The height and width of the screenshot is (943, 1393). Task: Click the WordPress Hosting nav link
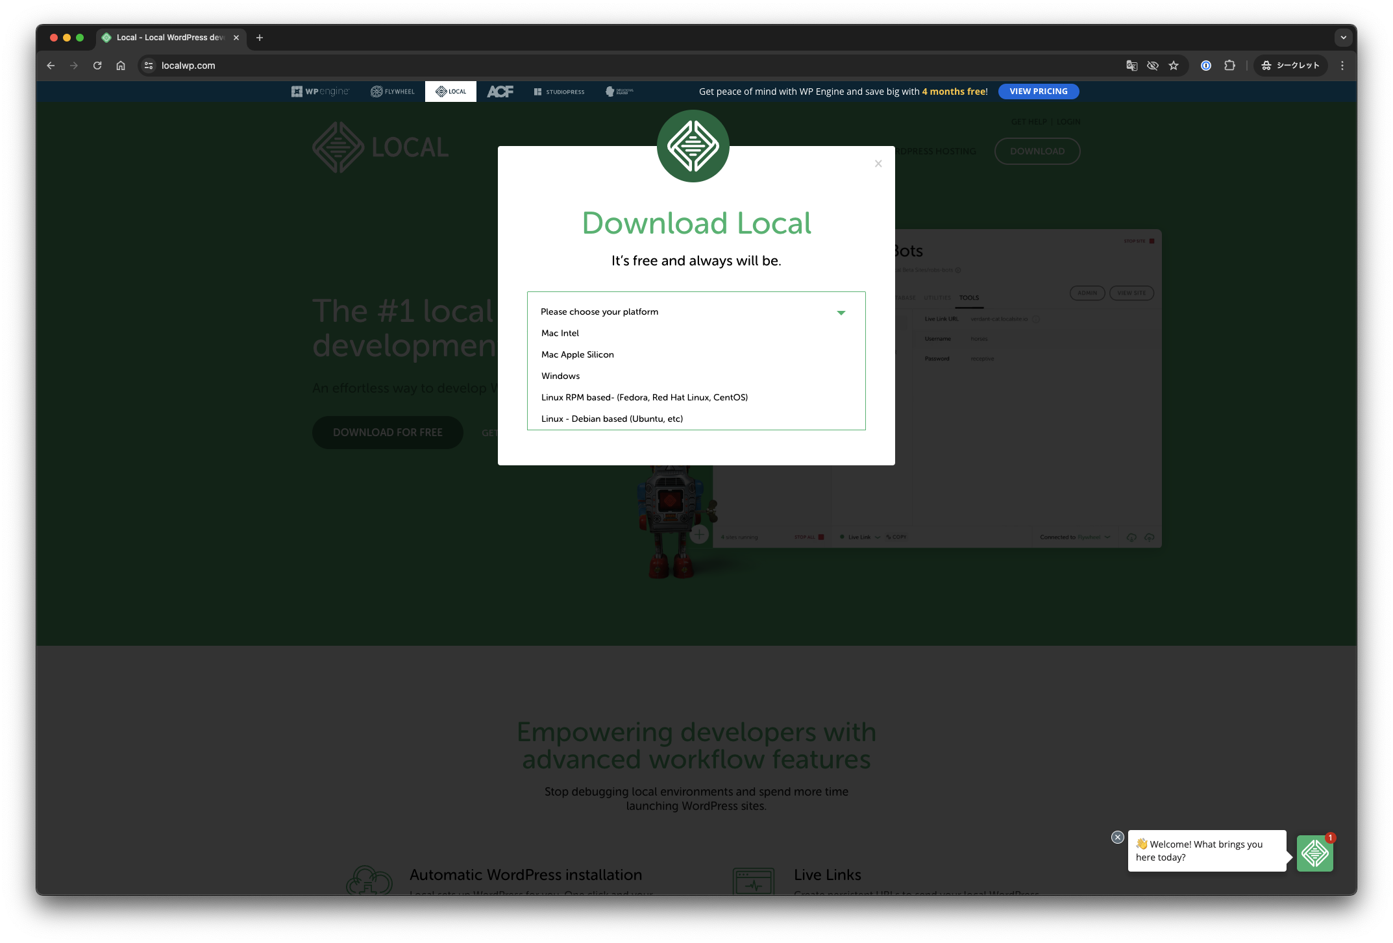point(936,151)
